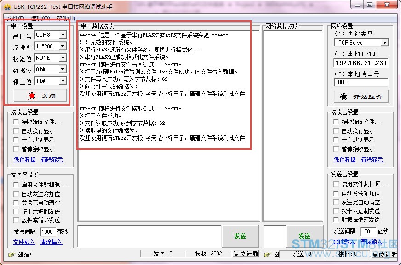Toggle serial 十六进制显示 checkbox
Image resolution: width=401 pixels, height=265 pixels.
pos(16,140)
